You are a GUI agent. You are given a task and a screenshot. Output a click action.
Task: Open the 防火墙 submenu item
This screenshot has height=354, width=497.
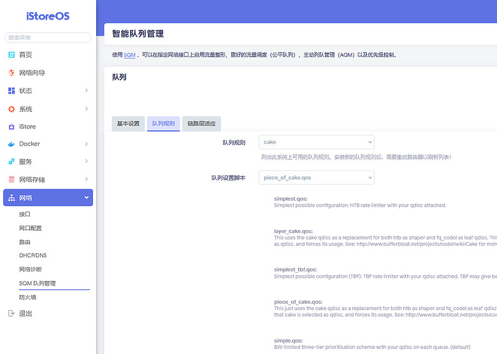pyautogui.click(x=27, y=297)
